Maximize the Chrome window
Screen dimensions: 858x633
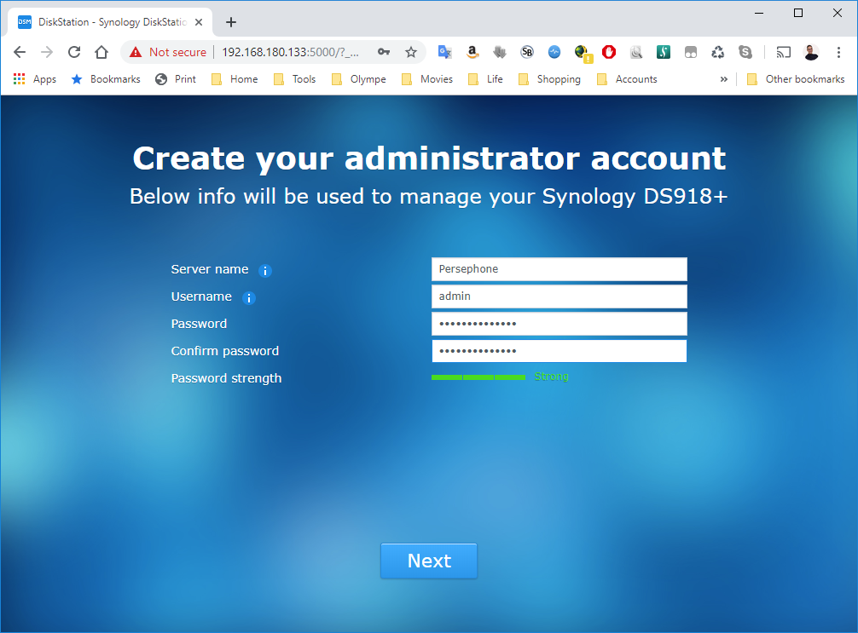click(798, 13)
